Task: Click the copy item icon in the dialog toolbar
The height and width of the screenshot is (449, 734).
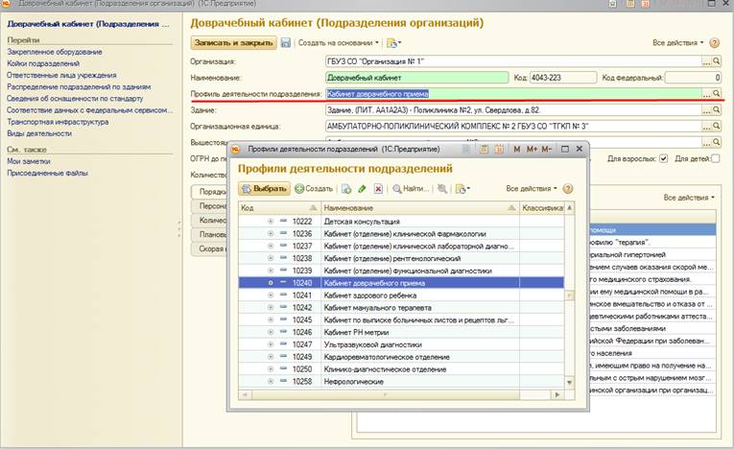Action: coord(346,189)
